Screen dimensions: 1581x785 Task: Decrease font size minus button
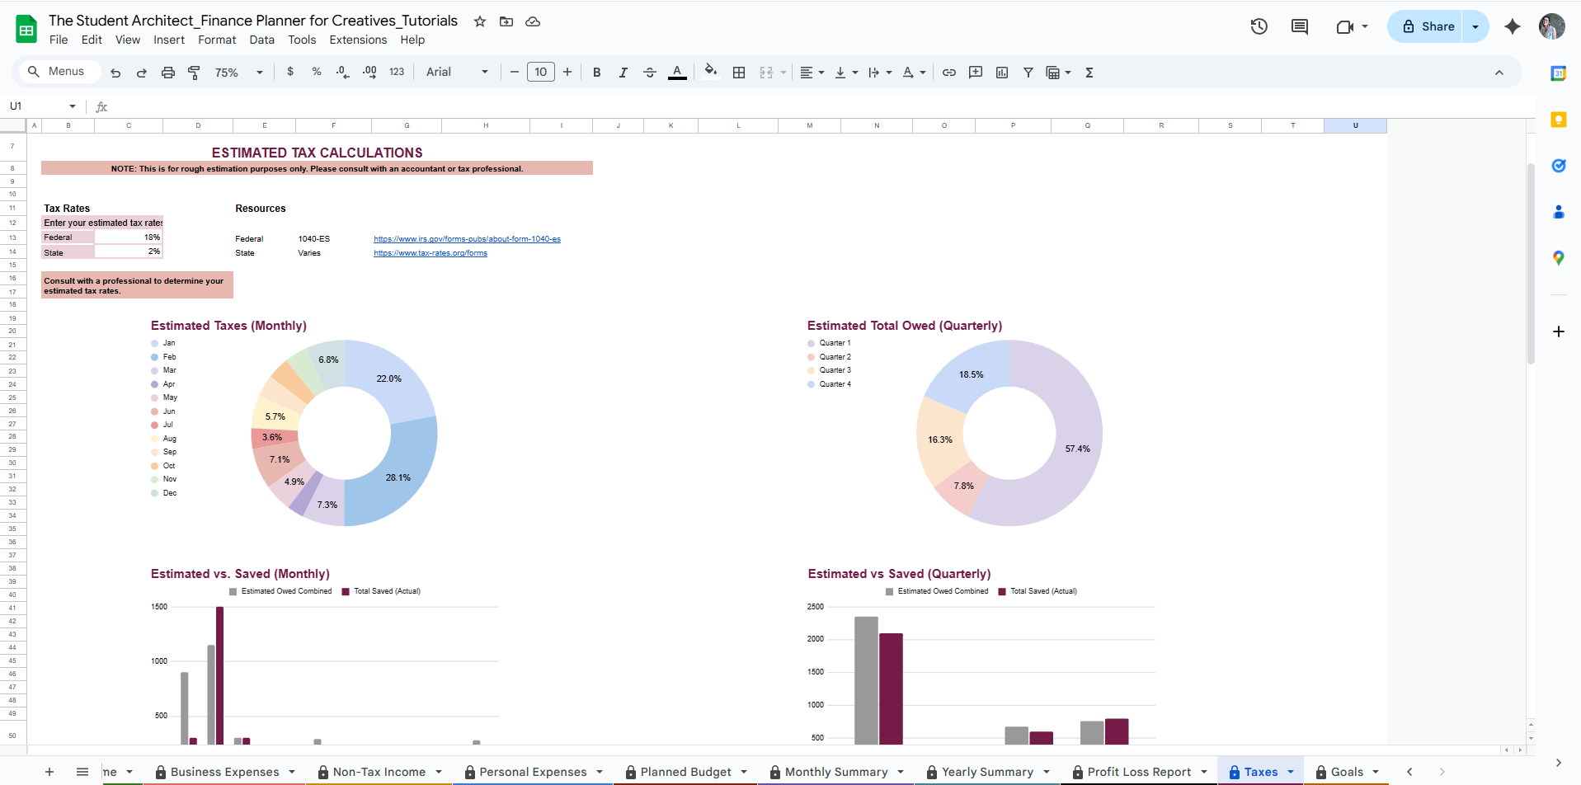click(515, 73)
